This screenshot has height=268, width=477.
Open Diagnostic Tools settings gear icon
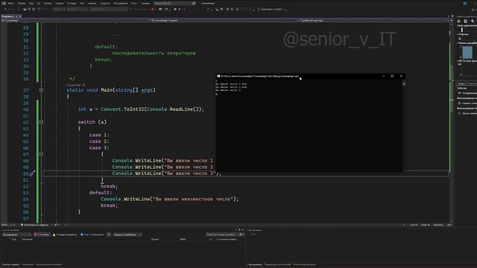tap(459, 22)
